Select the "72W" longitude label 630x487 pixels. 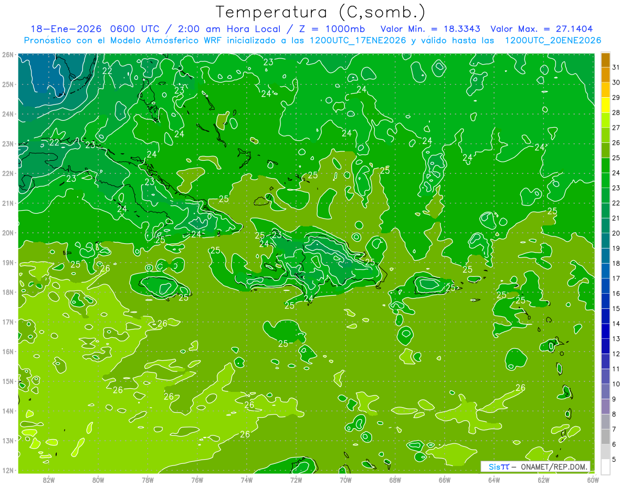click(296, 480)
